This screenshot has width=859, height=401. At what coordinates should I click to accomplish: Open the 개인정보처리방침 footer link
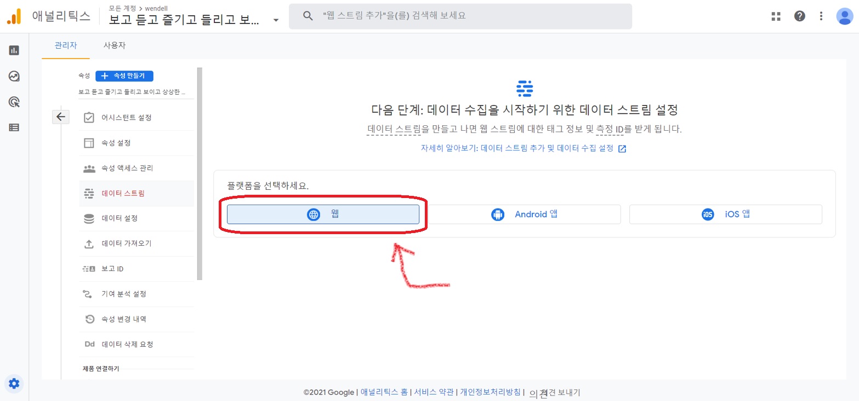click(x=490, y=392)
